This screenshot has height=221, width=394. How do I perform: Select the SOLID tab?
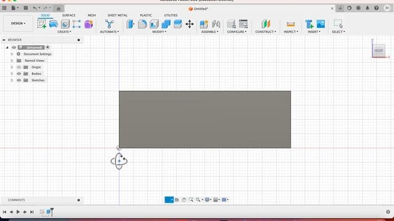(45, 15)
